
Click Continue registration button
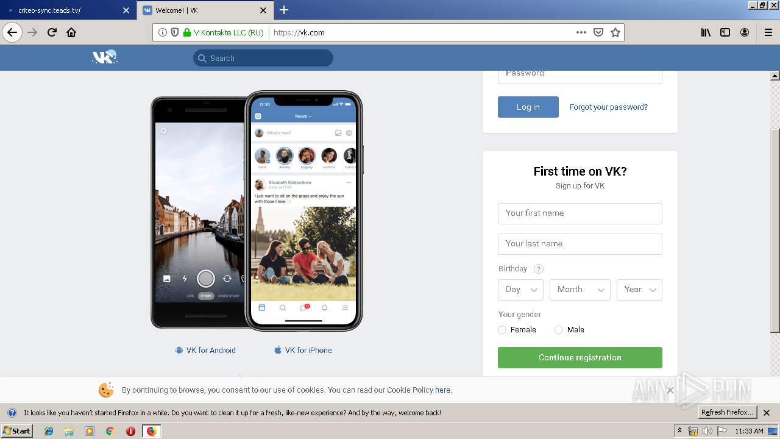point(580,357)
